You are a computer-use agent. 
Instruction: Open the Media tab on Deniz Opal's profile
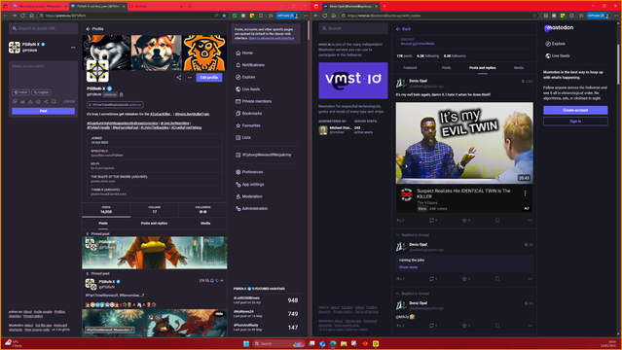[519, 68]
